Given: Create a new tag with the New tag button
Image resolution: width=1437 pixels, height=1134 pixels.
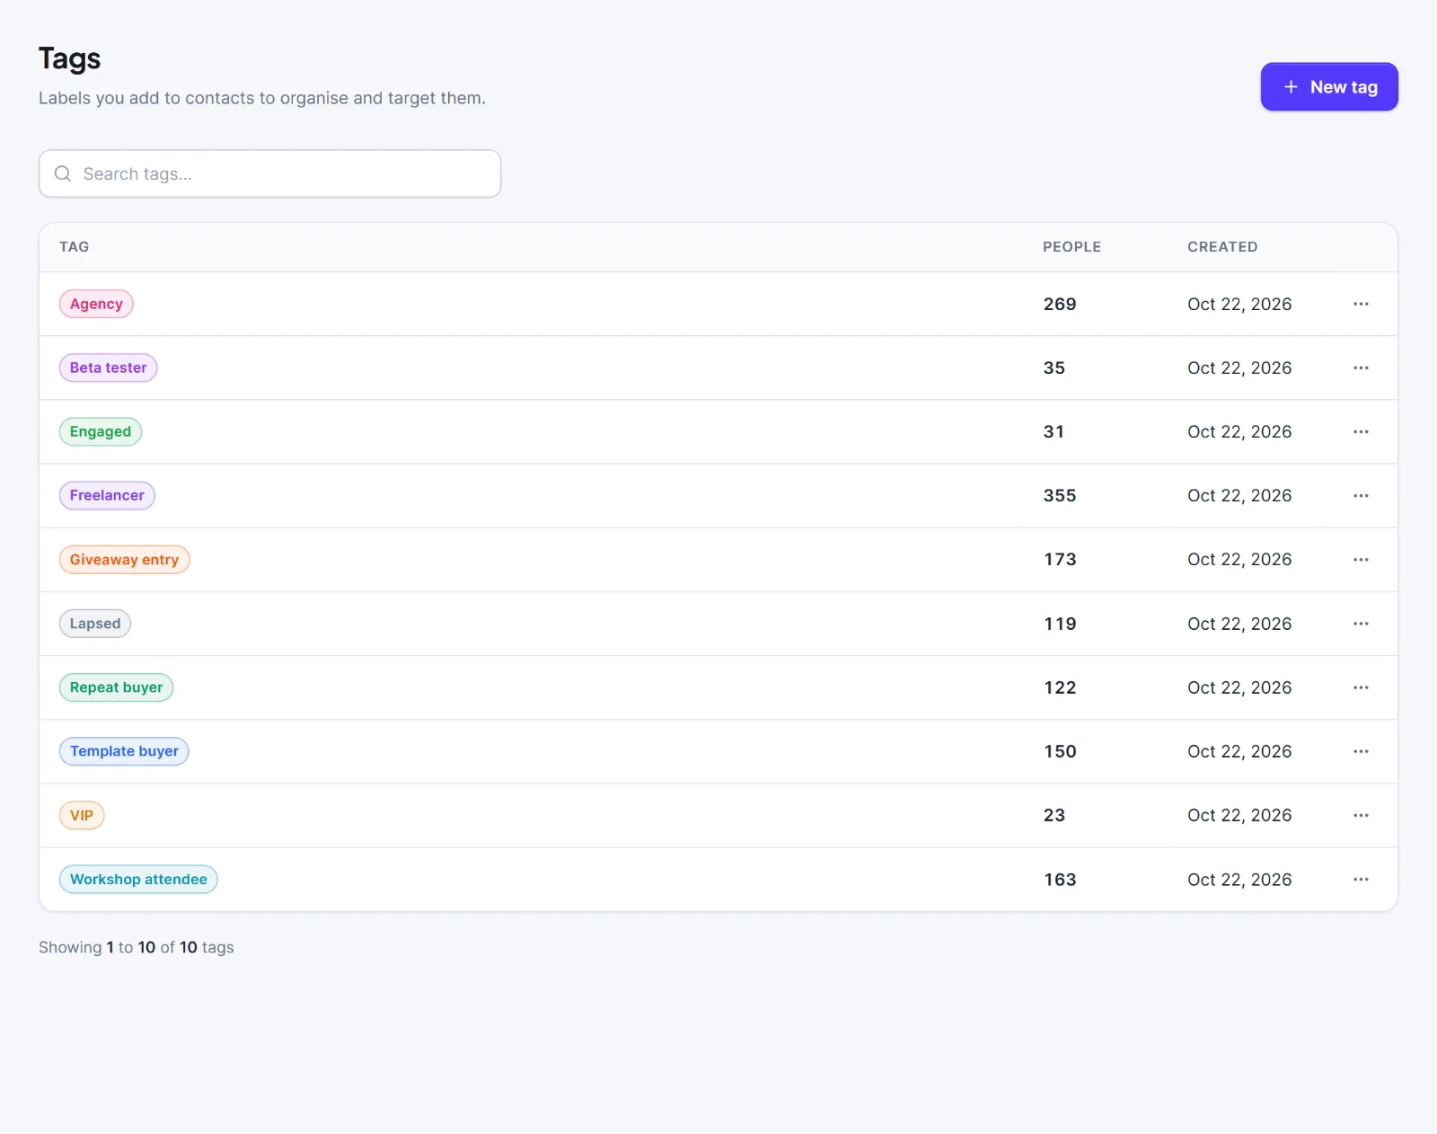Looking at the screenshot, I should click(x=1329, y=87).
